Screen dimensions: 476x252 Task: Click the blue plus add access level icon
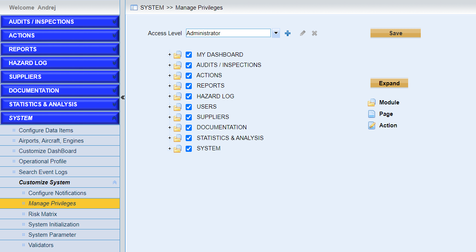(x=288, y=33)
